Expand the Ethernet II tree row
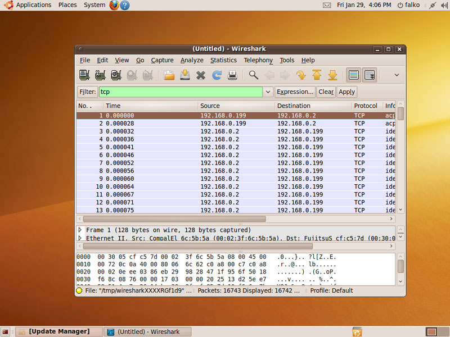Viewport: 450px width, 337px height. click(x=80, y=238)
